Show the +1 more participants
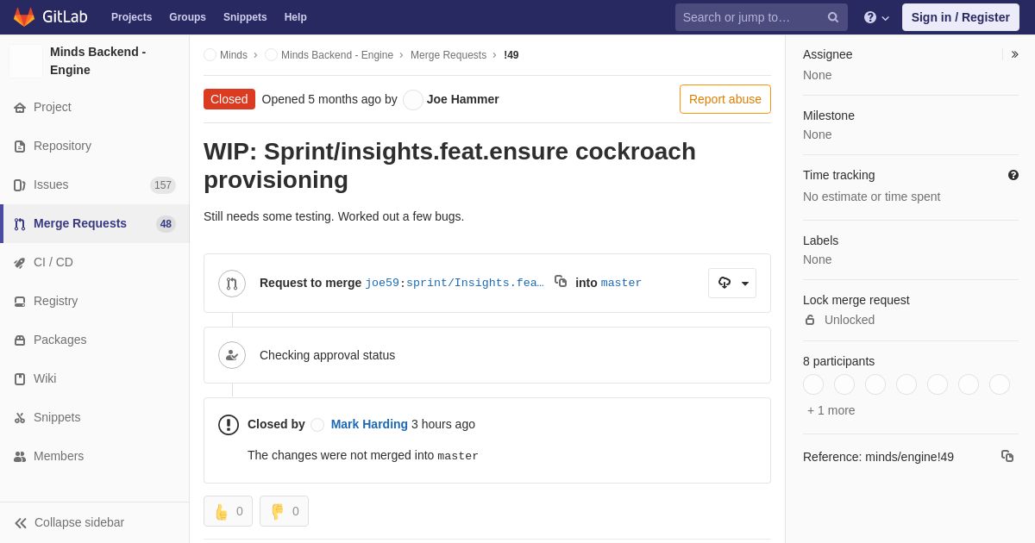Screen dimensions: 1035x543 click(x=831, y=410)
